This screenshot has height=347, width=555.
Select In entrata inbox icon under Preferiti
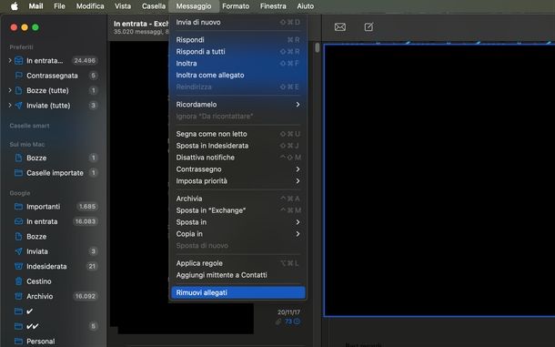click(19, 61)
